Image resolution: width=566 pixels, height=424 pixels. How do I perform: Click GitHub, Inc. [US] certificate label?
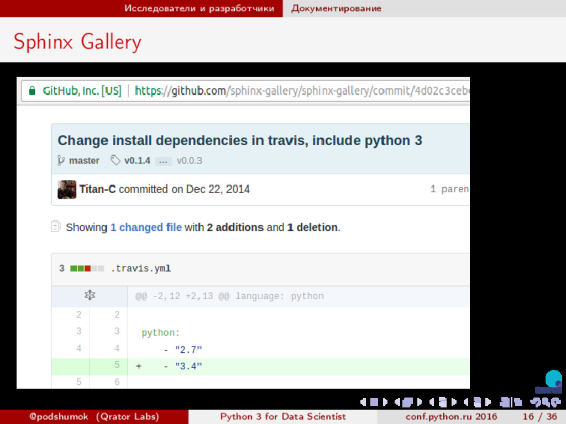82,91
